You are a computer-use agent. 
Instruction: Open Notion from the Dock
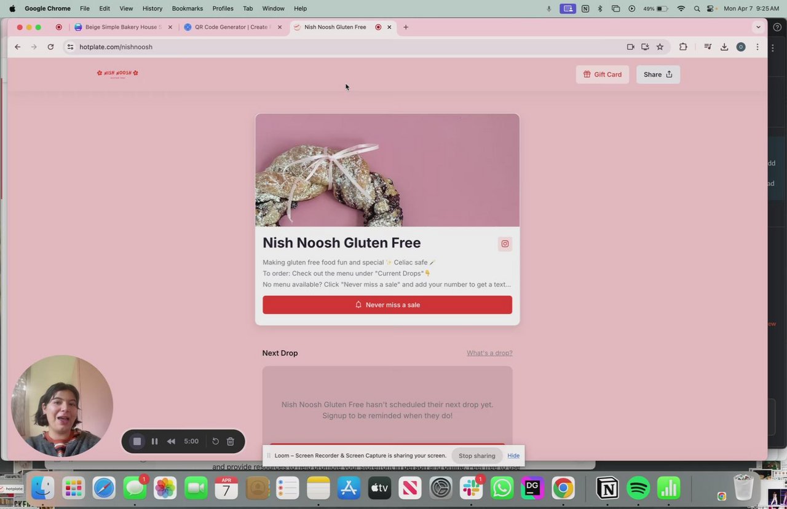point(607,488)
